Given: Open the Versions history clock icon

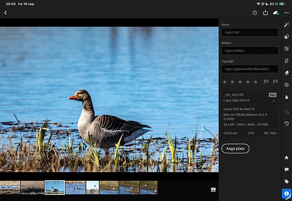Looking at the screenshot, I should pos(286,123).
